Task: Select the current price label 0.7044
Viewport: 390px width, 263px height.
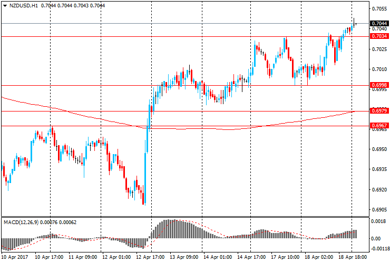Action: point(378,24)
